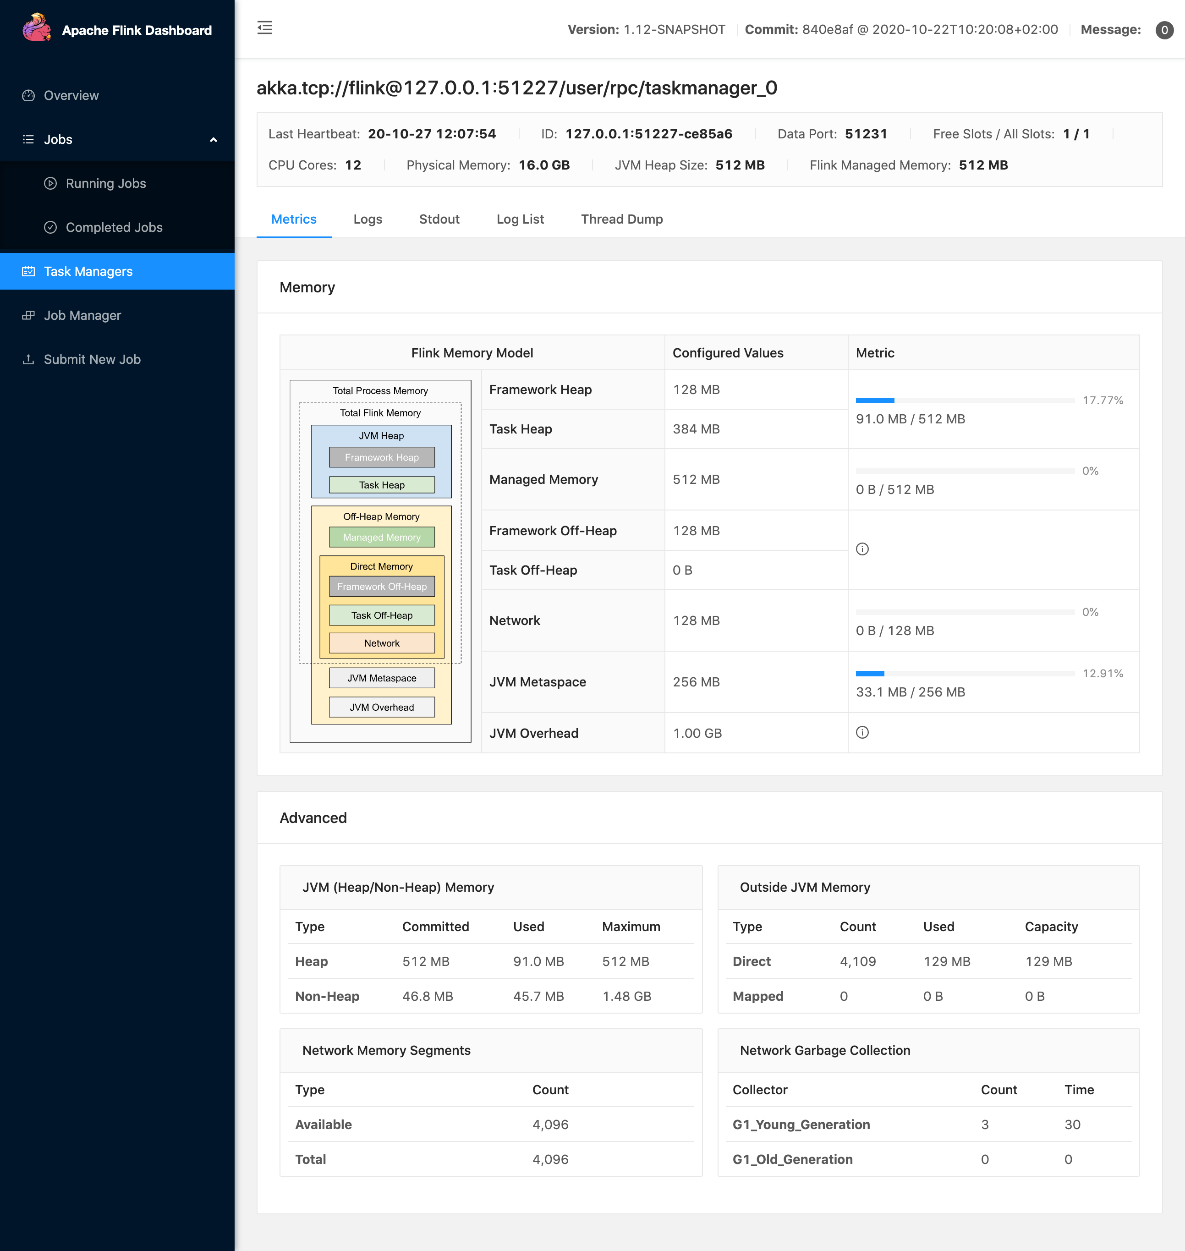Click JVM Overhead configured value '1.00 GB'

coord(697,733)
